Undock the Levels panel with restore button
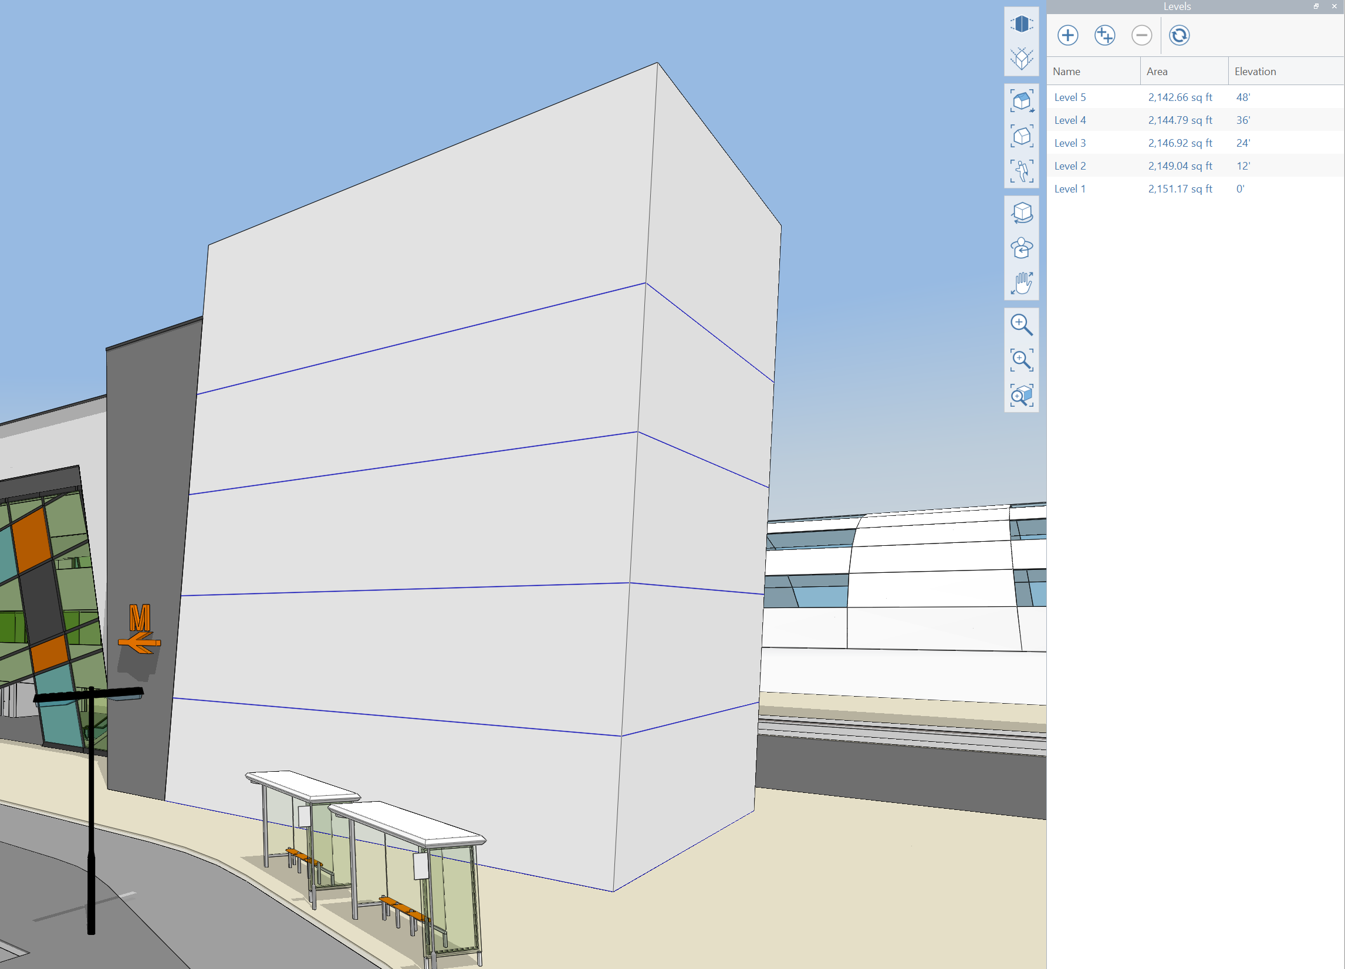The height and width of the screenshot is (969, 1345). (x=1316, y=6)
